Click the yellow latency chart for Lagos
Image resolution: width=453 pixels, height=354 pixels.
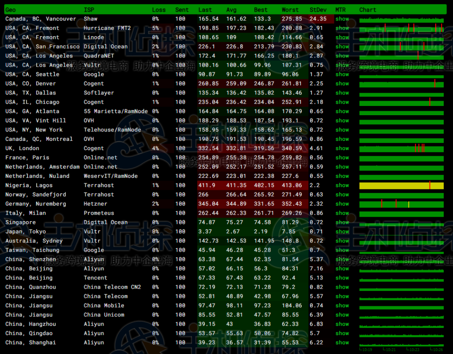coord(401,186)
